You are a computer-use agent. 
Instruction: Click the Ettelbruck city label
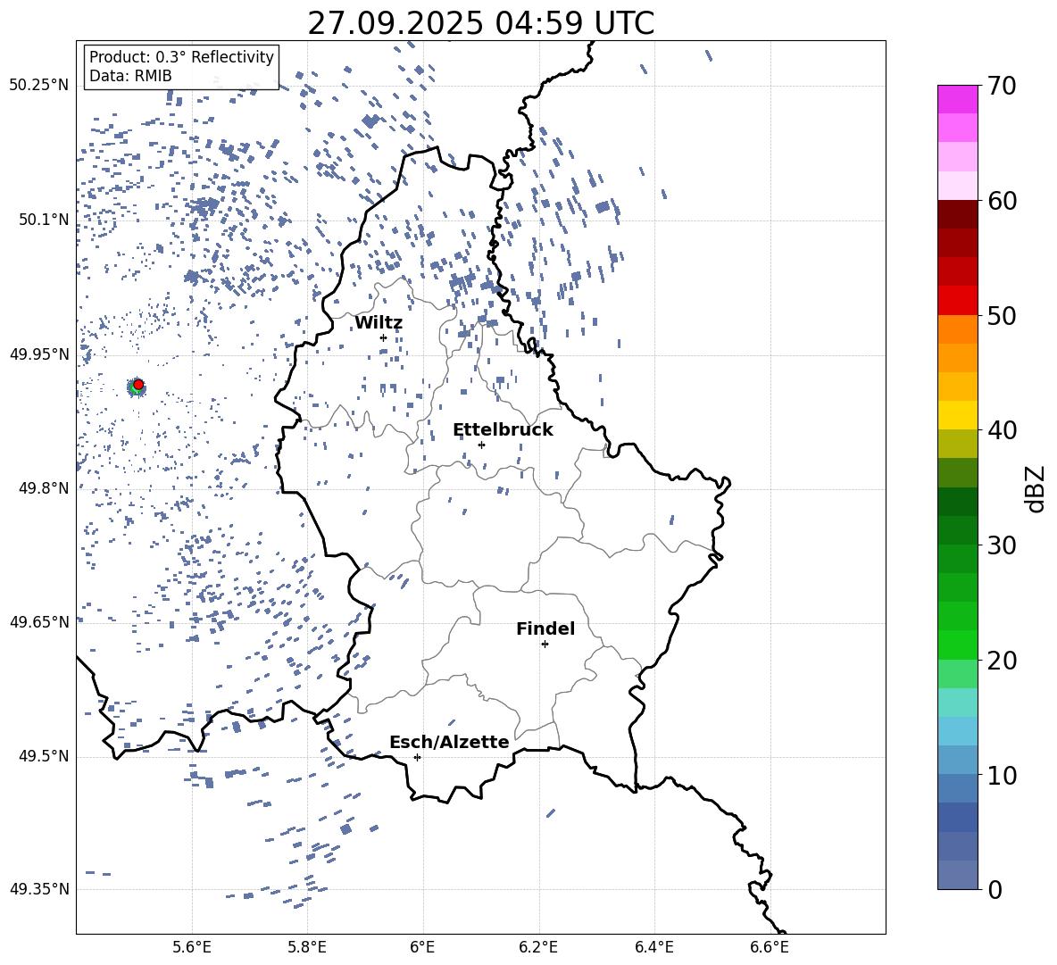503,430
